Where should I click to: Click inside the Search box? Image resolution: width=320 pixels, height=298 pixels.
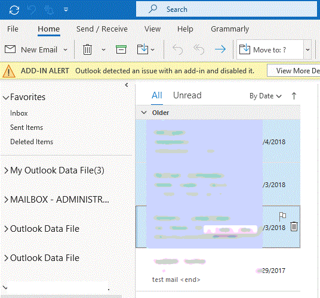(x=226, y=9)
